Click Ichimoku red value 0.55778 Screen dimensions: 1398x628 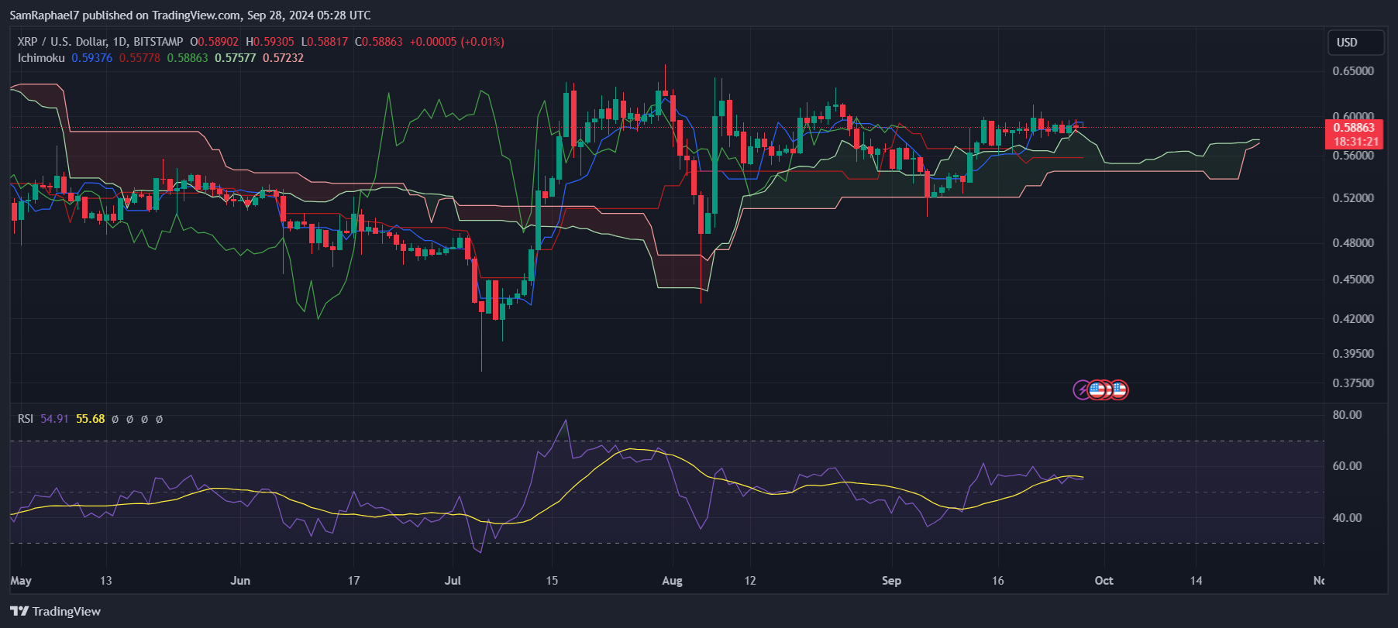click(139, 58)
